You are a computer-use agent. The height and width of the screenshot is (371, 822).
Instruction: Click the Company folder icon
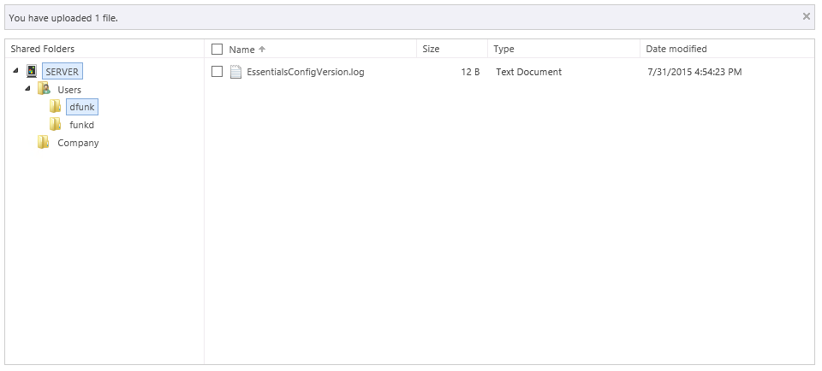[x=44, y=143]
